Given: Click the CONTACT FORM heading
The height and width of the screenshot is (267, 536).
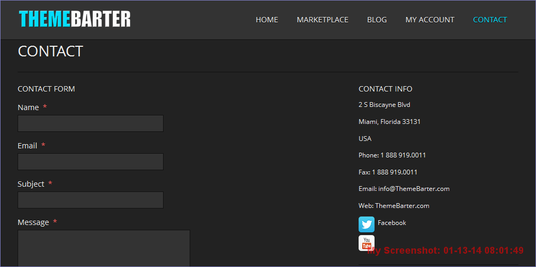Looking at the screenshot, I should click(x=46, y=89).
